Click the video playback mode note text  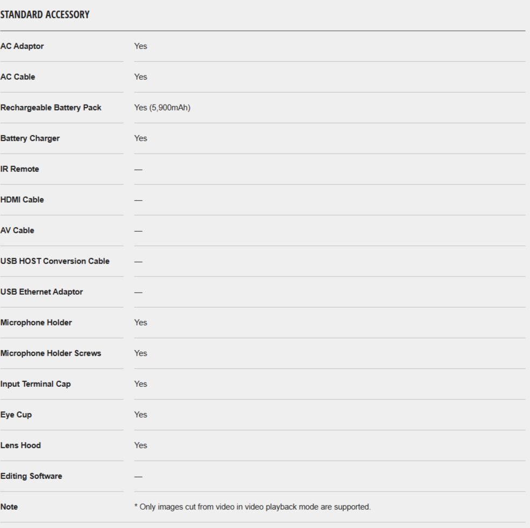(252, 506)
